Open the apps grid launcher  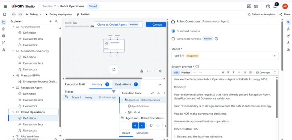[5, 6]
